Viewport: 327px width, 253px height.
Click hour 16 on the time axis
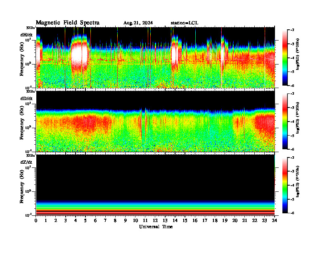point(195,220)
